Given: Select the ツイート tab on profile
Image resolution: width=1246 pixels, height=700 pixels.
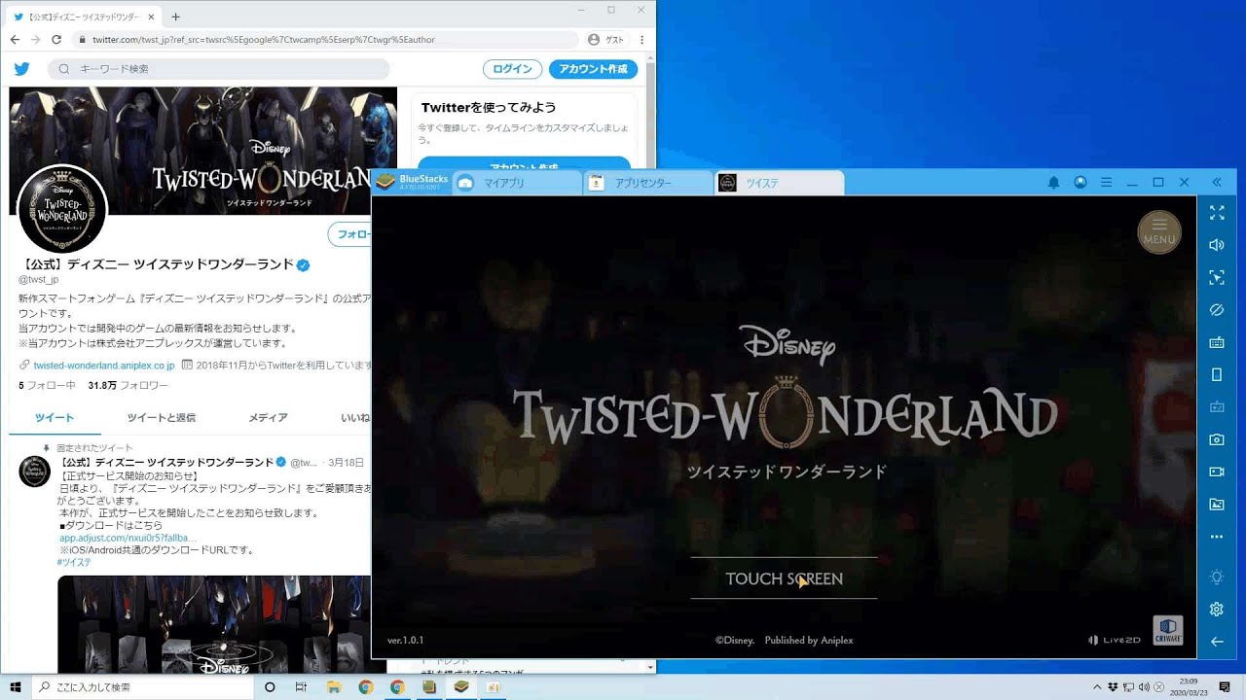Looking at the screenshot, I should point(55,418).
